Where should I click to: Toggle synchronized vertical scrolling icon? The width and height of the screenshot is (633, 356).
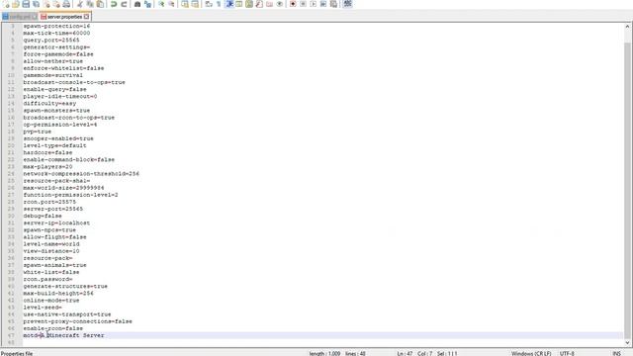185,4
